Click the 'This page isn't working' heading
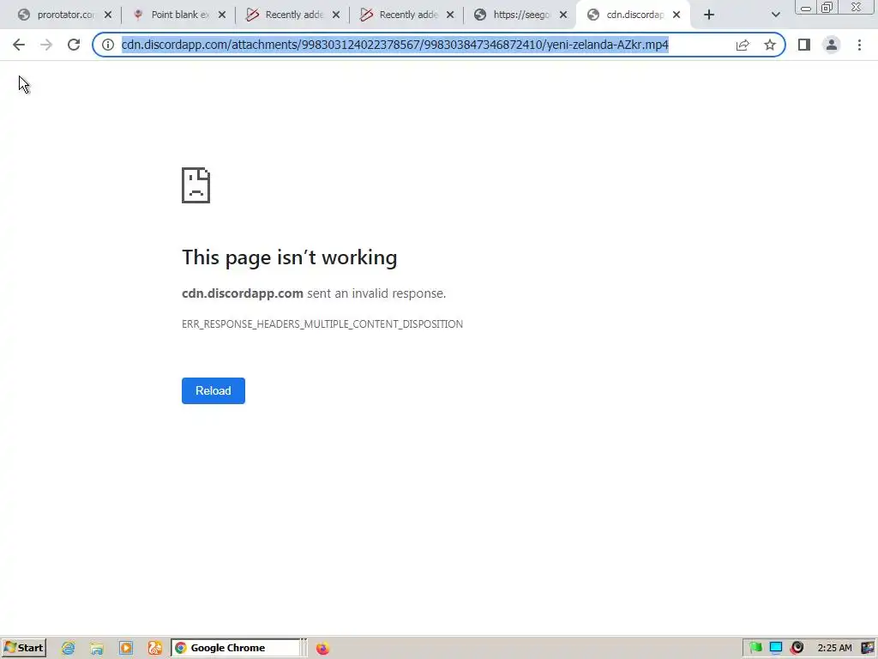This screenshot has width=878, height=659. coord(290,257)
